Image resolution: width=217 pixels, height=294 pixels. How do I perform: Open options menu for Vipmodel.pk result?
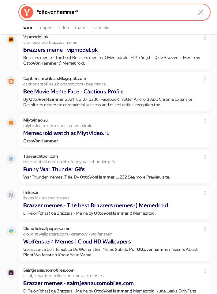click(205, 38)
